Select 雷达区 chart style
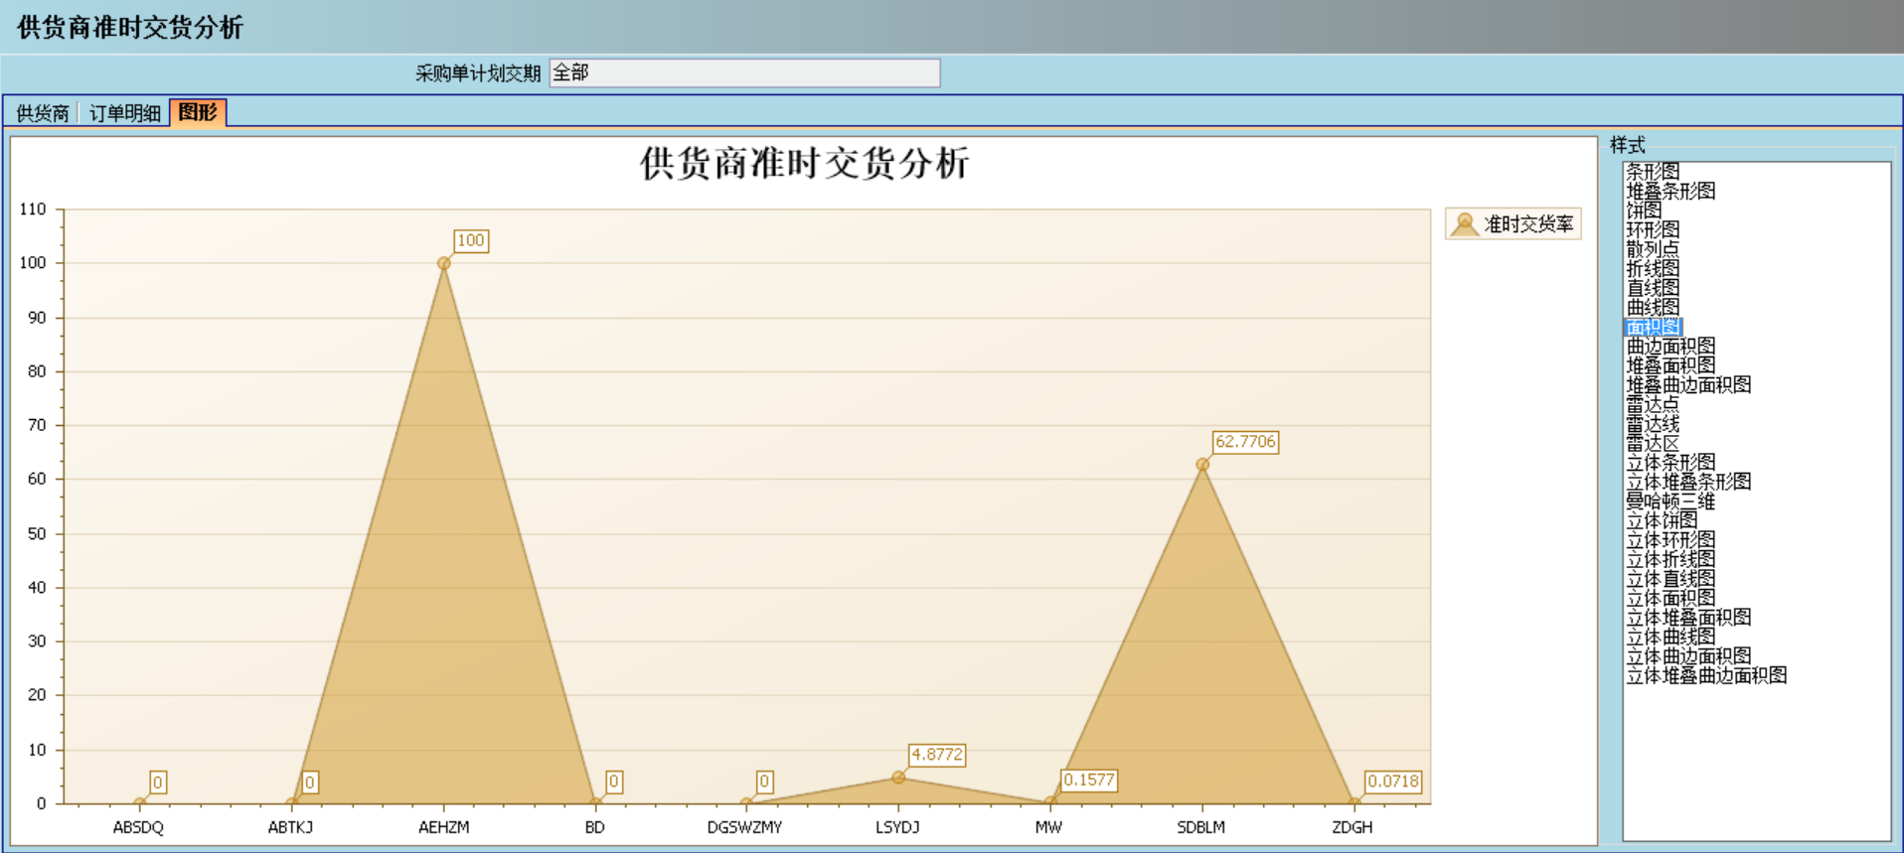The height and width of the screenshot is (853, 1904). (x=1653, y=443)
